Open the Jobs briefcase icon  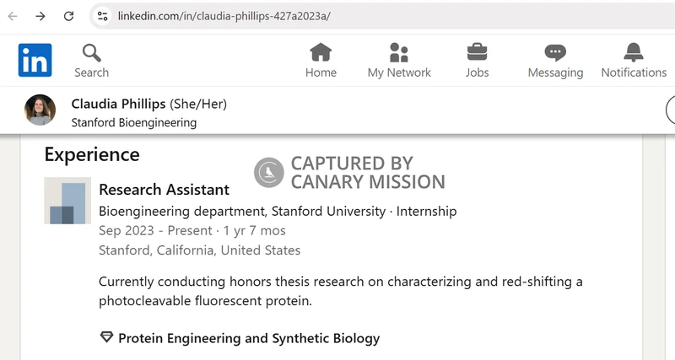coord(477,52)
